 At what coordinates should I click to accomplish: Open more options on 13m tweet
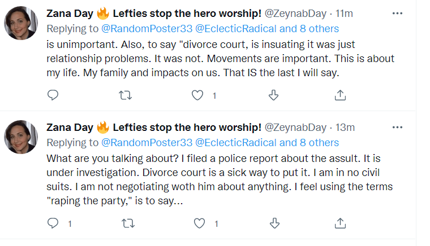point(398,128)
